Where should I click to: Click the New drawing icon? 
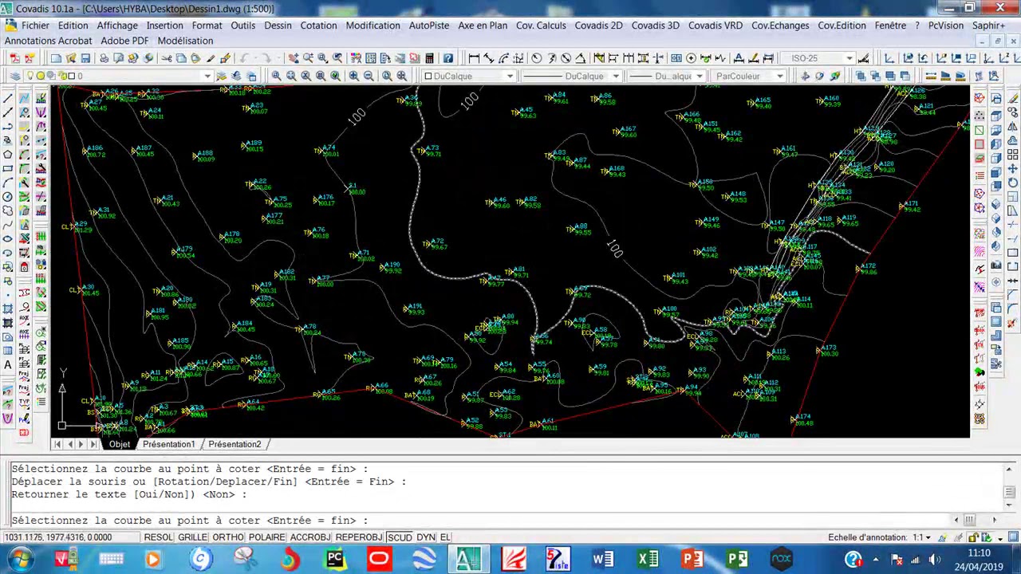(56, 58)
